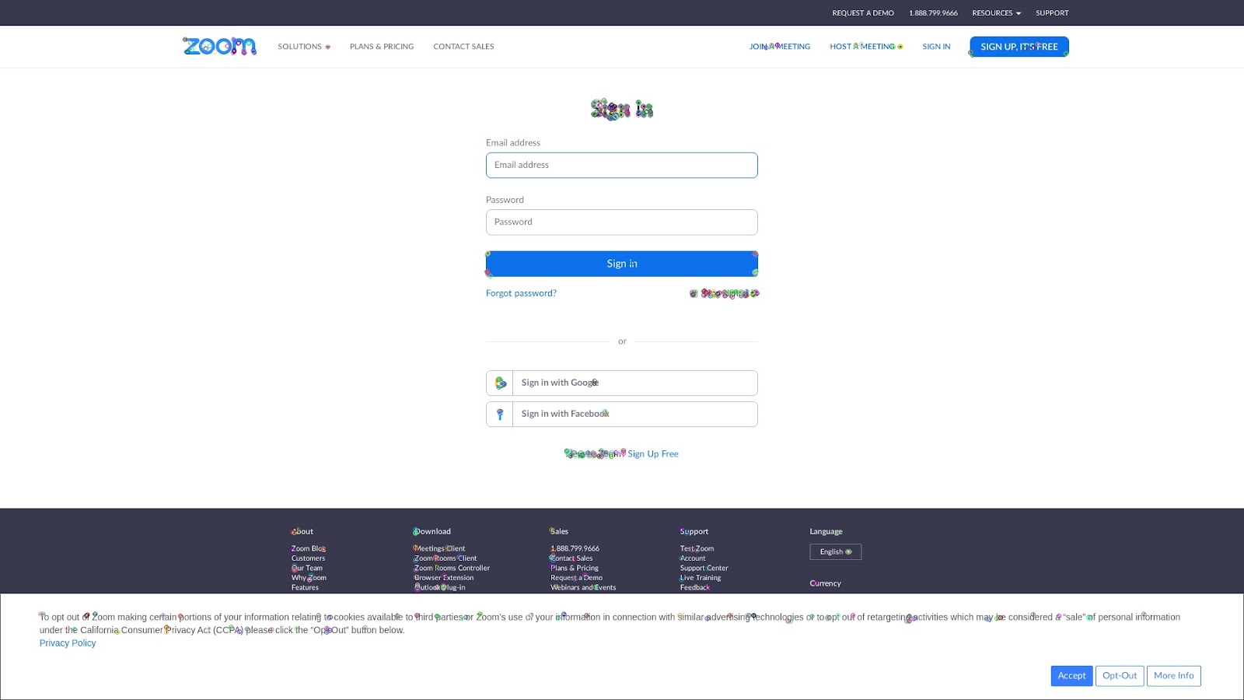Screen dimensions: 1244x700
Task: Click the Facebook icon beside sign-in option
Action: pos(500,415)
